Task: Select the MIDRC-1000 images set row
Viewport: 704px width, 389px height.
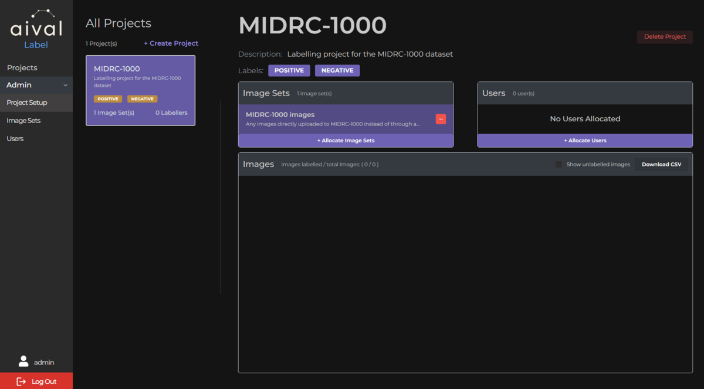Action: pyautogui.click(x=334, y=119)
